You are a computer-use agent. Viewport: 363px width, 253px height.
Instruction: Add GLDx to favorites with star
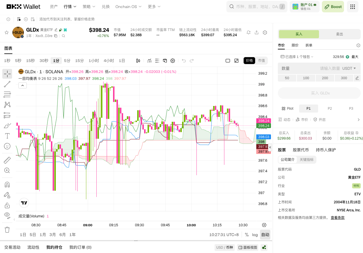(x=6, y=32)
